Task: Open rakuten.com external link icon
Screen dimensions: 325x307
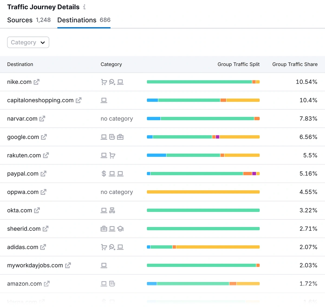Action: [x=46, y=155]
